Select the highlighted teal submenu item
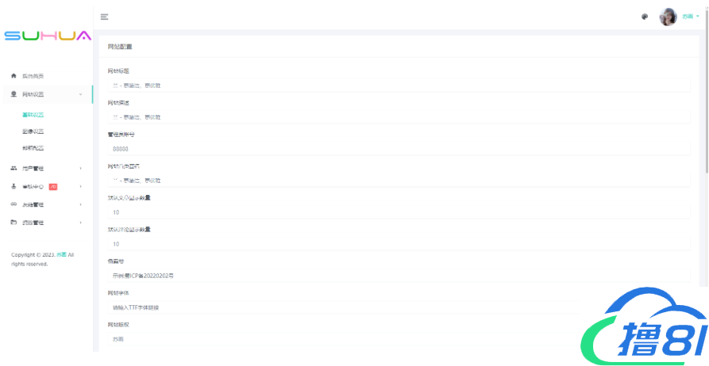The width and height of the screenshot is (709, 366). (x=33, y=115)
